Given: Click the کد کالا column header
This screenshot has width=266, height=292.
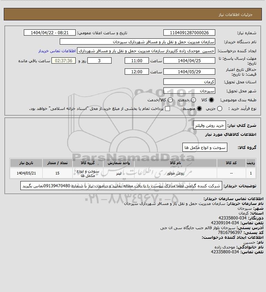Looking at the screenshot, I should click(231, 163).
